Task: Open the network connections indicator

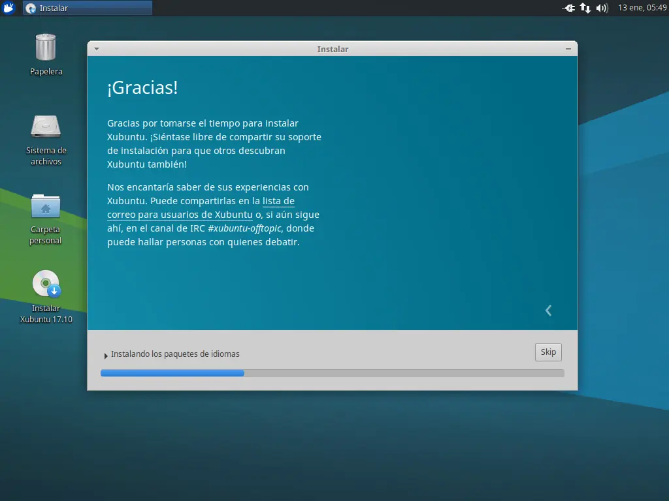Action: click(x=585, y=8)
